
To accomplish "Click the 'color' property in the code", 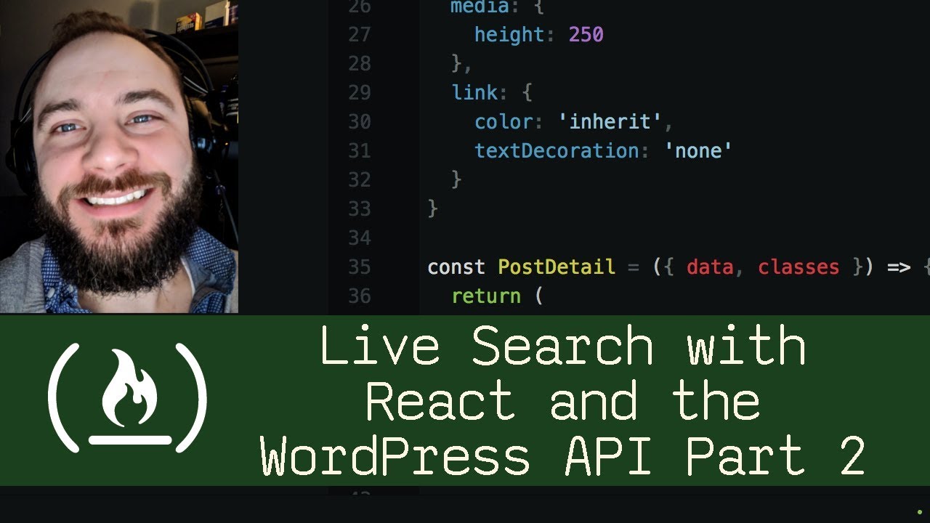I will point(504,121).
